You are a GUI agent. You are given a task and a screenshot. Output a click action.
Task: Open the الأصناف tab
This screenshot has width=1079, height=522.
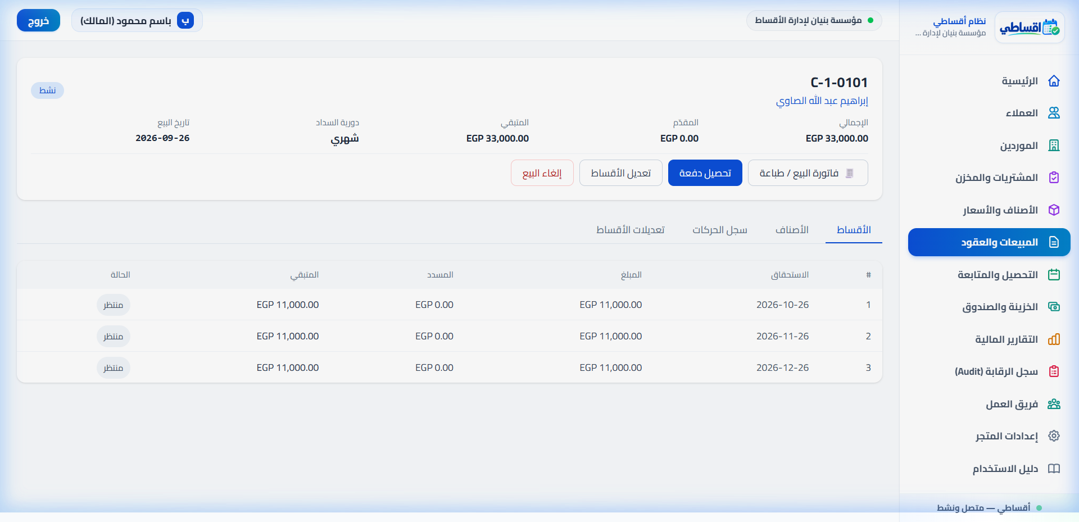(792, 230)
